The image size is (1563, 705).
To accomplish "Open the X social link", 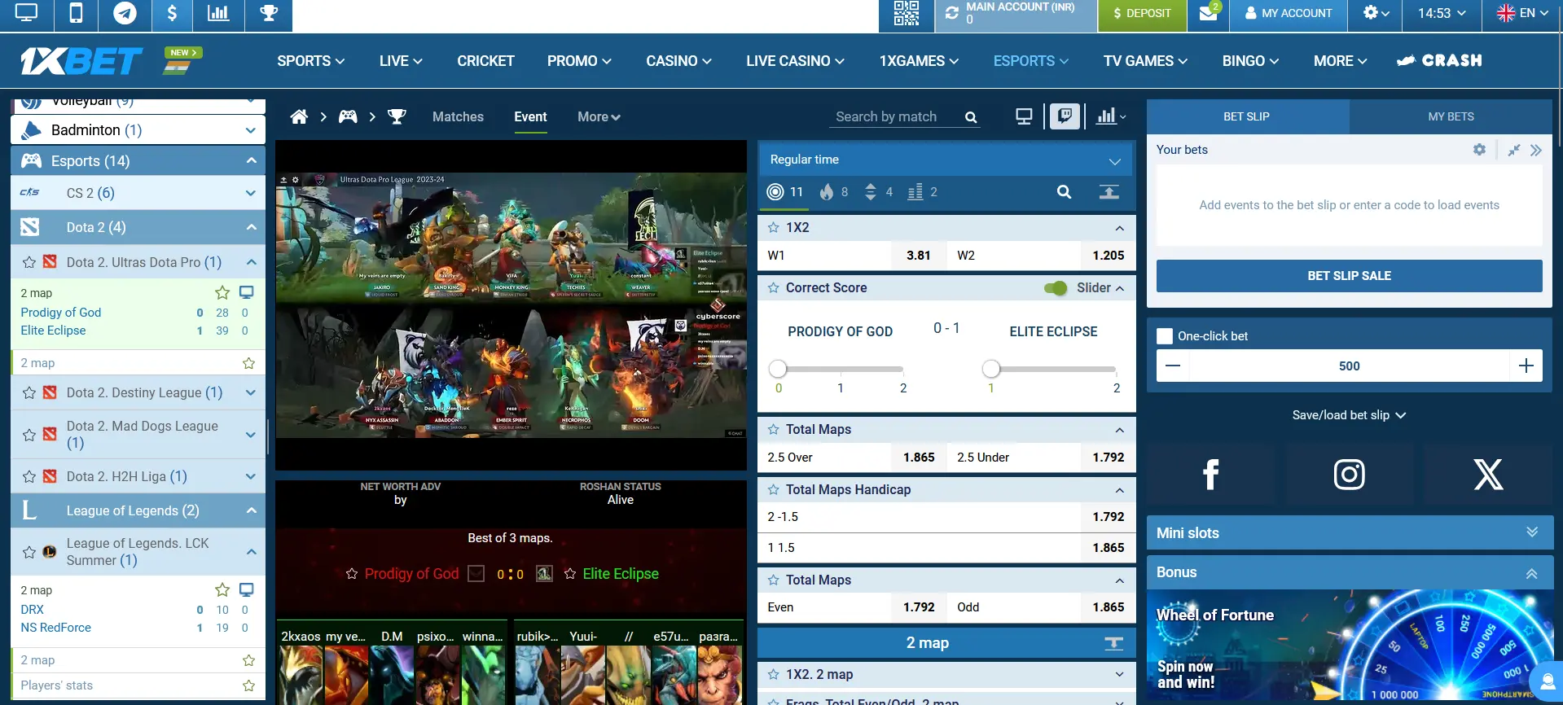I will [x=1488, y=474].
